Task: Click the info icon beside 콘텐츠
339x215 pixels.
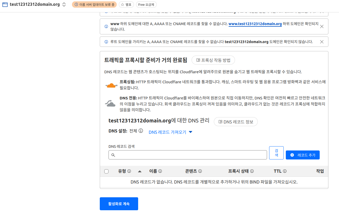Action: coord(200,171)
